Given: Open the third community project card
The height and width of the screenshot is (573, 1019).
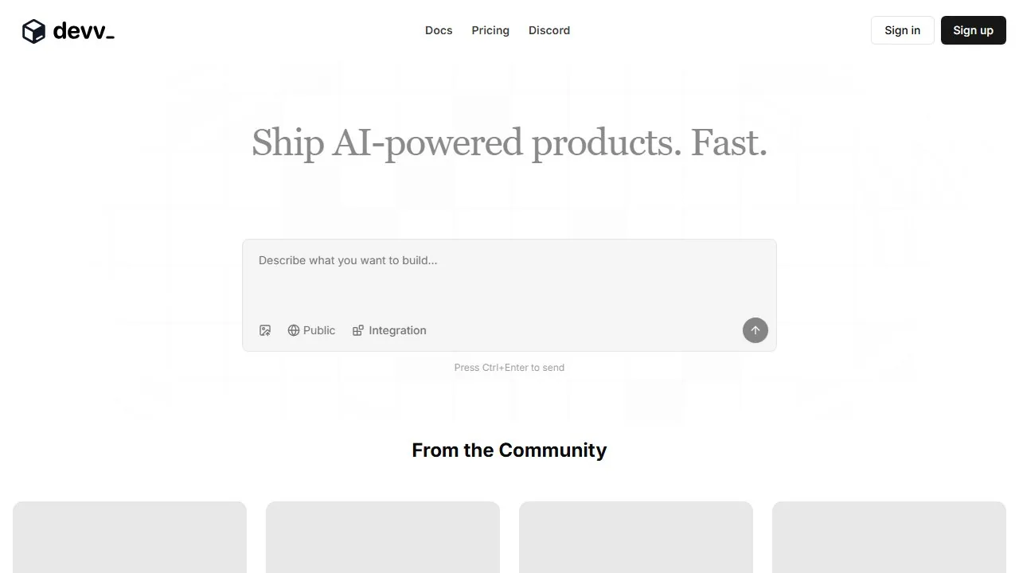Looking at the screenshot, I should 636,537.
